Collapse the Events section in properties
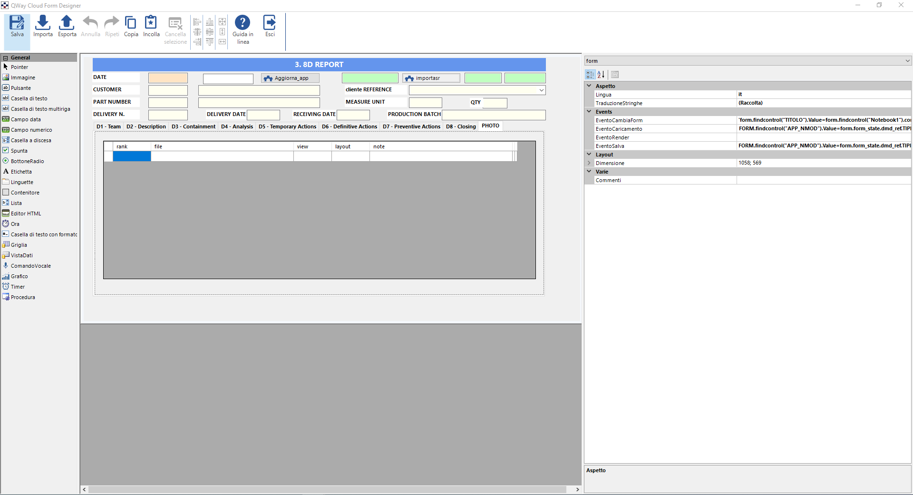913x495 pixels. [x=589, y=111]
